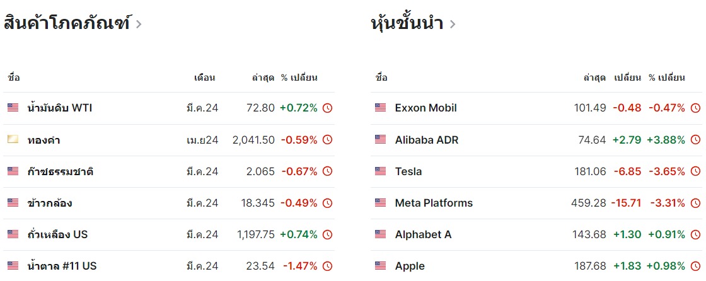Image resolution: width=706 pixels, height=281 pixels.
Task: Click the clock icon in the Apple row
Action: [696, 266]
